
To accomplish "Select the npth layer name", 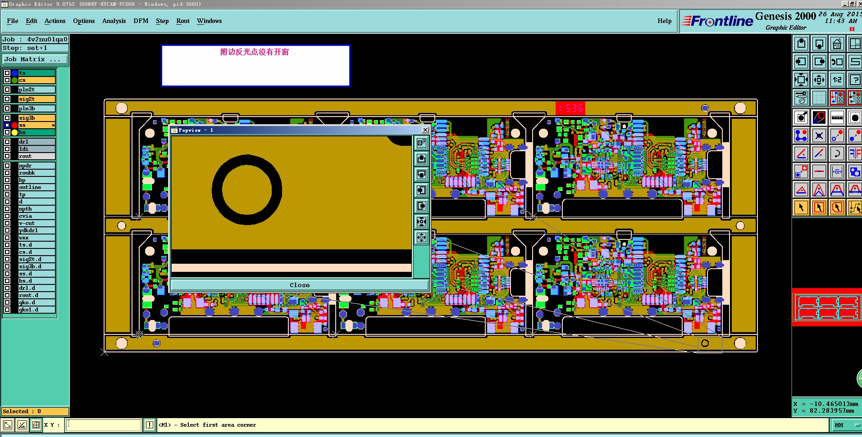I will coord(36,209).
